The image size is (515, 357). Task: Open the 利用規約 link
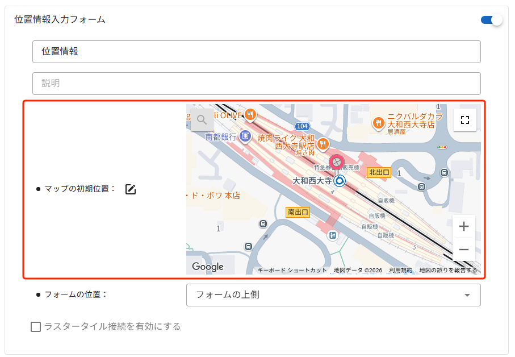(400, 270)
